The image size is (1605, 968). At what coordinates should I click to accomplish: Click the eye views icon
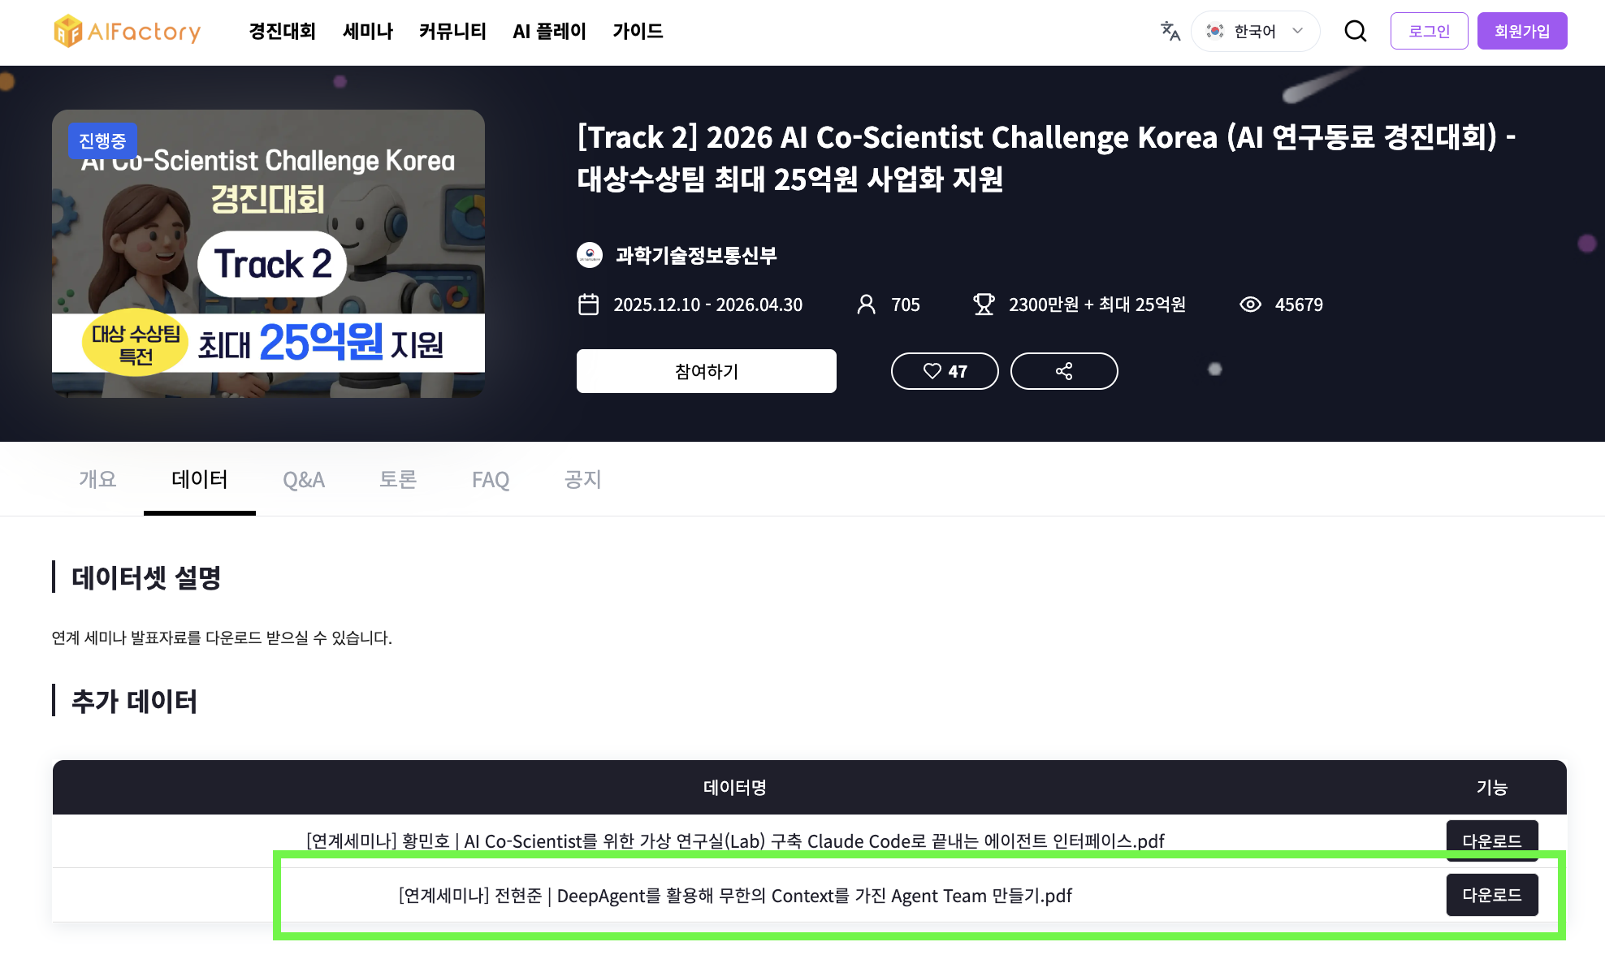[1251, 305]
